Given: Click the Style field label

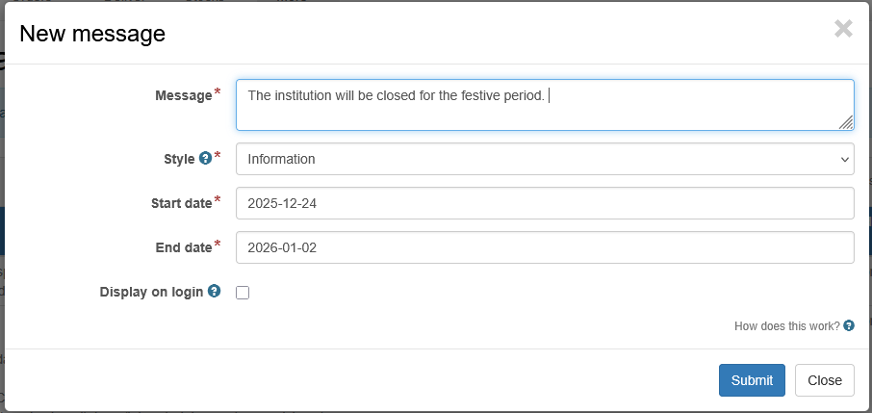Looking at the screenshot, I should [179, 159].
